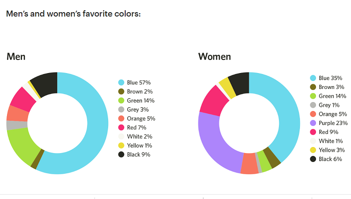Click the black segment in Men's donut chart

[46, 84]
